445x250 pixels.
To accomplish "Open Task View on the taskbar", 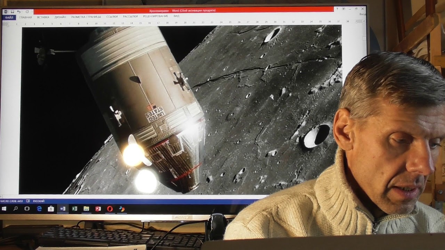I will pyautogui.click(x=27, y=209).
